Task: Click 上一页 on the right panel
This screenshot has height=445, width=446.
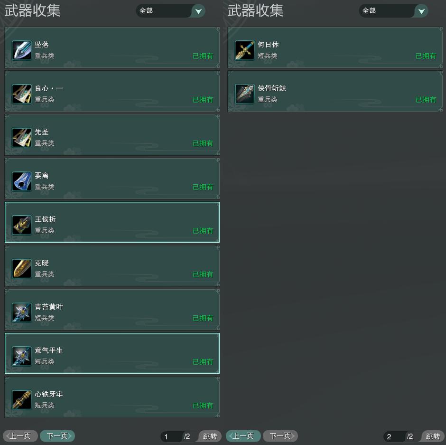Action: [243, 436]
